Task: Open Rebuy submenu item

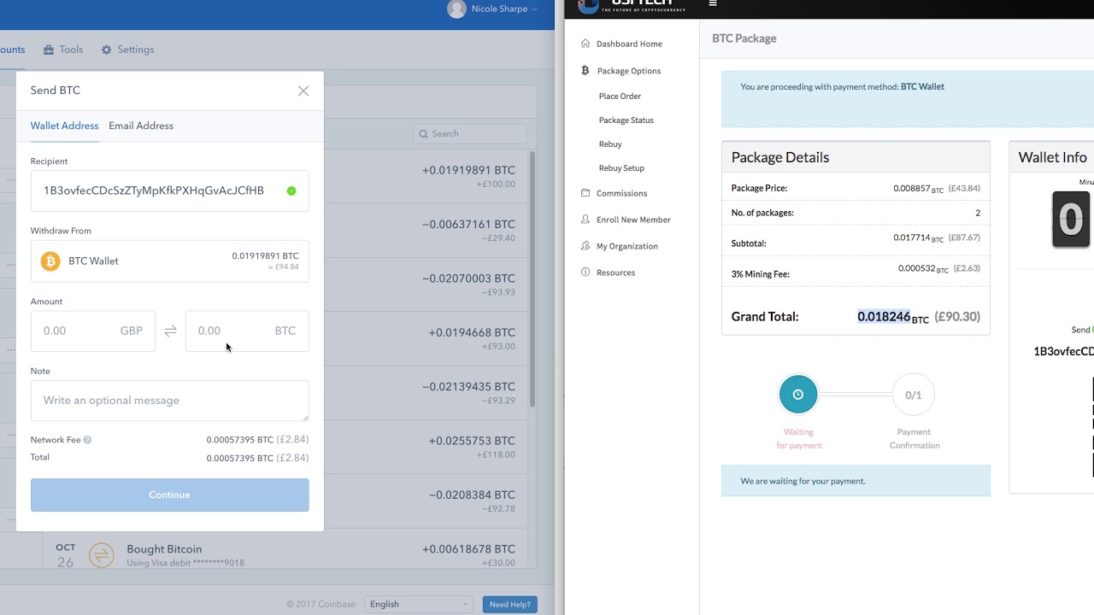Action: 610,144
